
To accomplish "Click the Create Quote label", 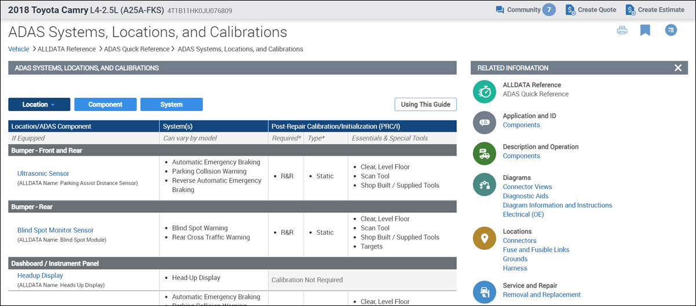I will tap(596, 10).
